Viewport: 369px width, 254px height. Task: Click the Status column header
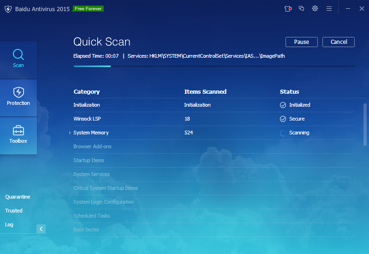pos(289,91)
